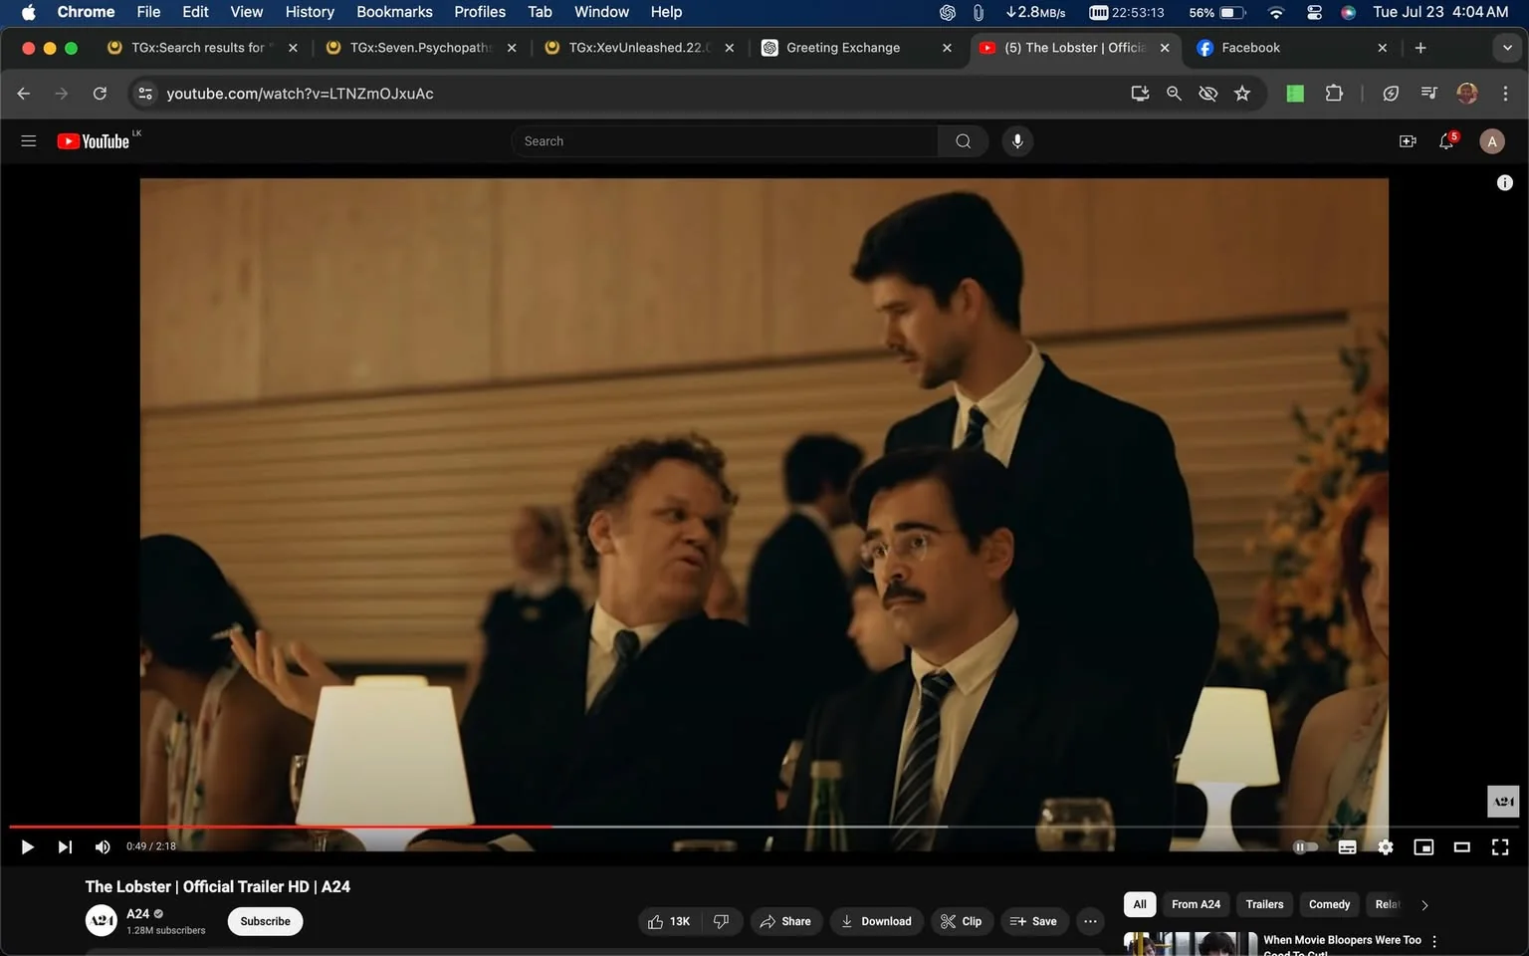The height and width of the screenshot is (956, 1529).
Task: Like the video (13K)
Action: click(669, 921)
